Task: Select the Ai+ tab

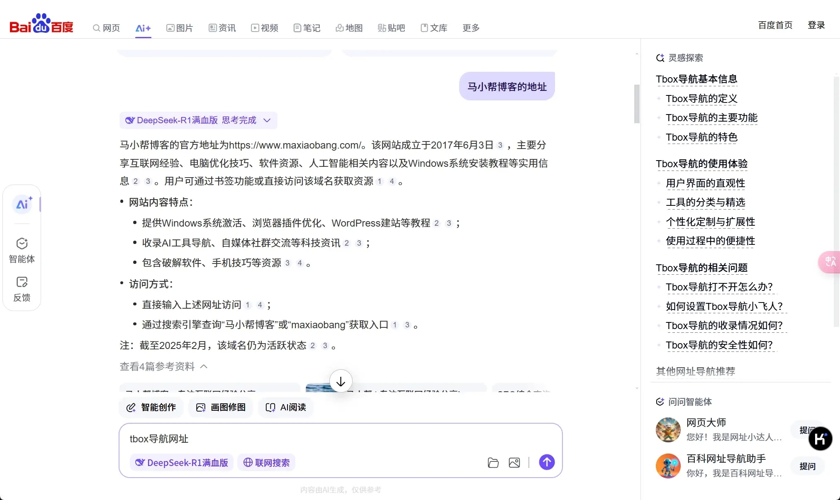Action: (143, 28)
